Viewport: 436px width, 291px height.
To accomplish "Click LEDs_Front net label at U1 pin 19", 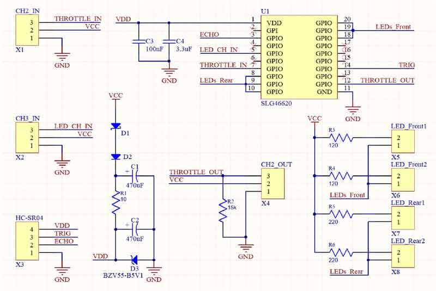I will (393, 27).
